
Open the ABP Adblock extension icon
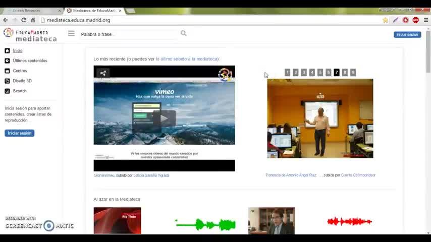416,20
